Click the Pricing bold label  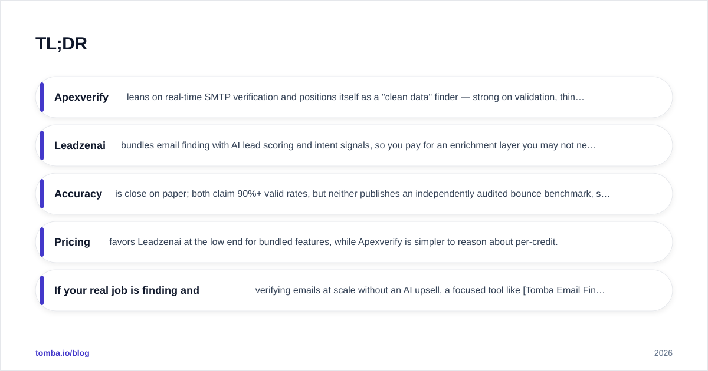pos(72,242)
